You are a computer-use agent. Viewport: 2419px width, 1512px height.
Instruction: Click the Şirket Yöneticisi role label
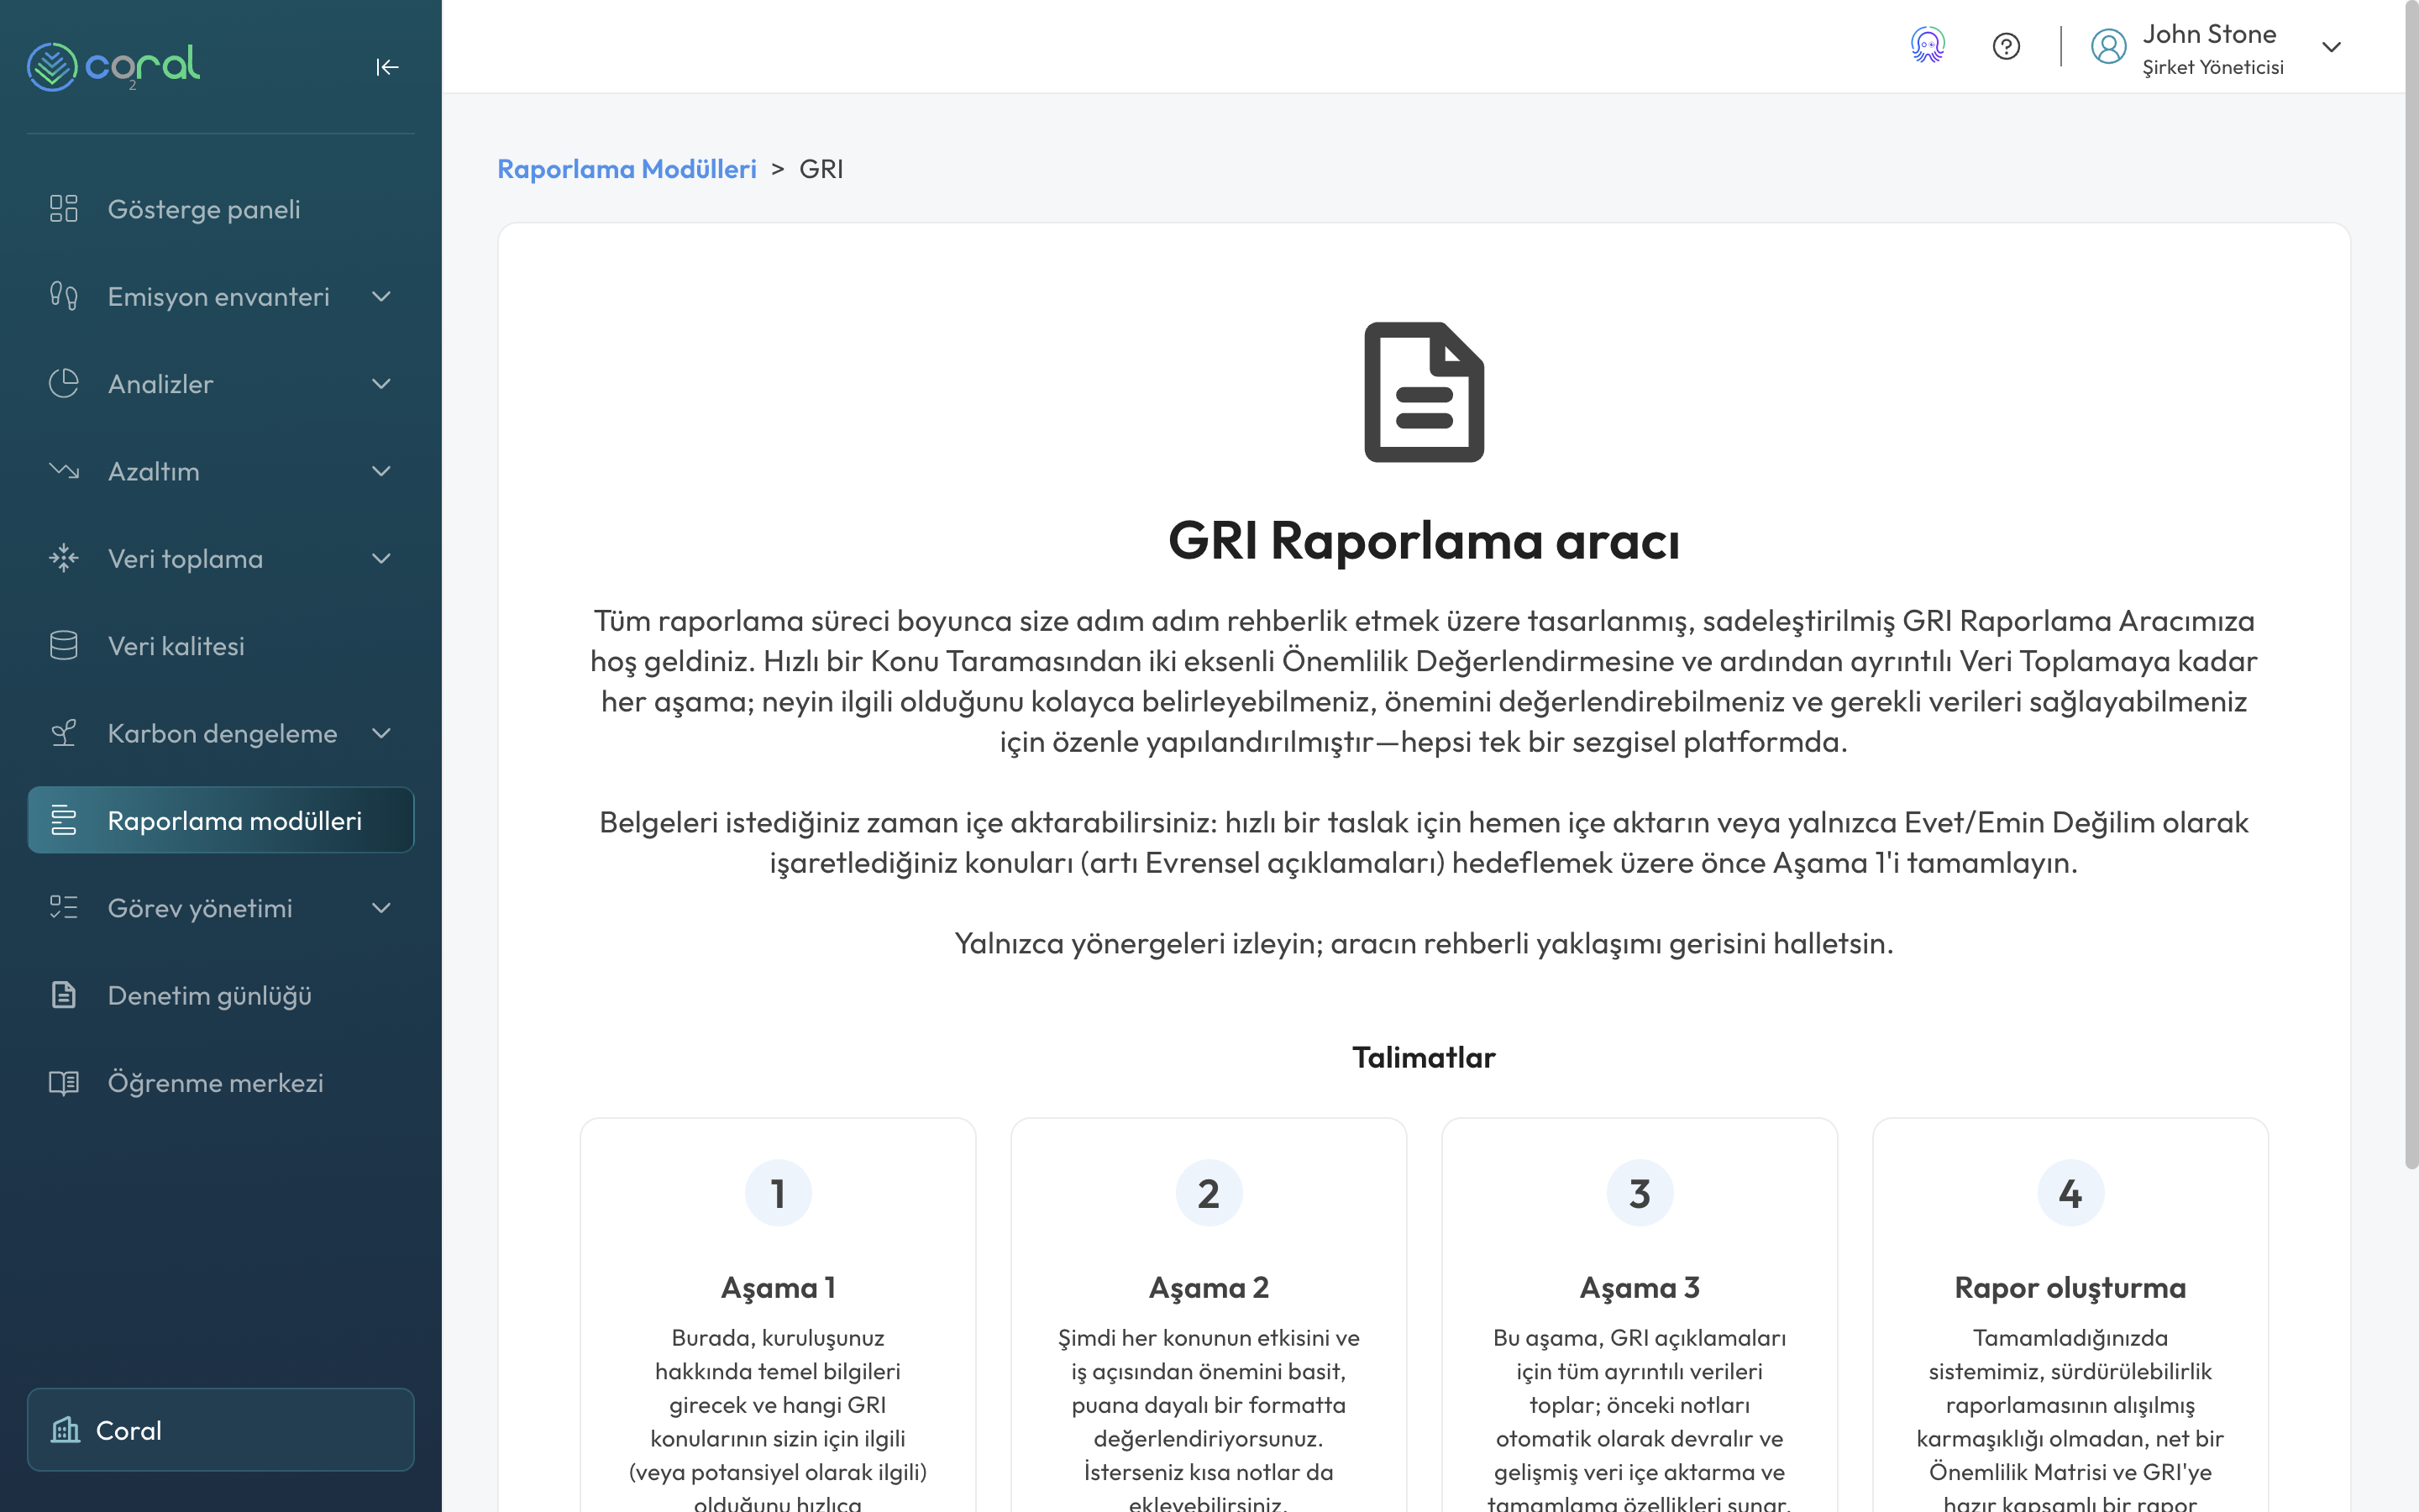coord(2213,67)
